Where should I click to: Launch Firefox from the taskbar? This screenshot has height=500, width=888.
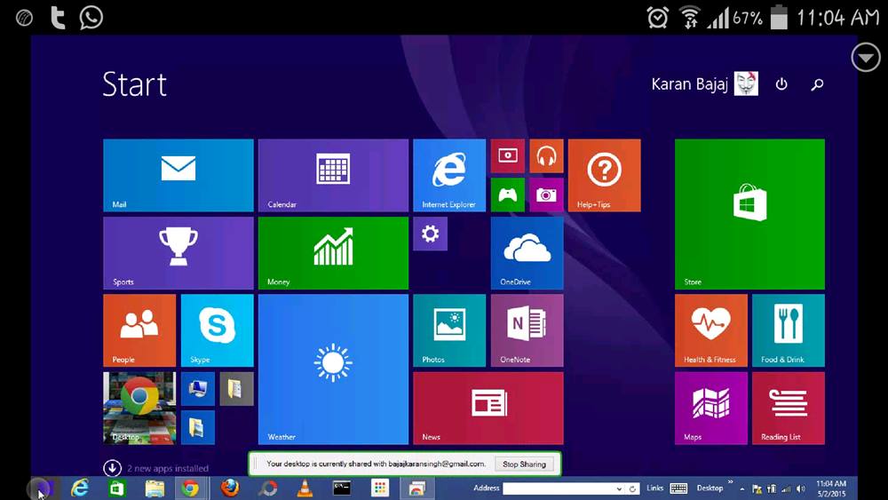229,488
